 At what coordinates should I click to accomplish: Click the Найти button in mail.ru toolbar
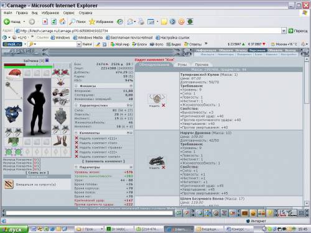[x=87, y=44]
